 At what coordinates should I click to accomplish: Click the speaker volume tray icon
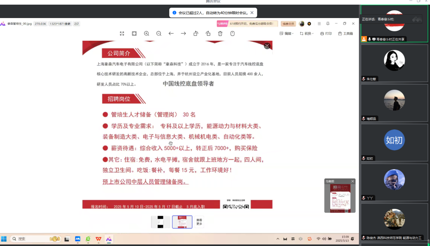[x=324, y=239]
